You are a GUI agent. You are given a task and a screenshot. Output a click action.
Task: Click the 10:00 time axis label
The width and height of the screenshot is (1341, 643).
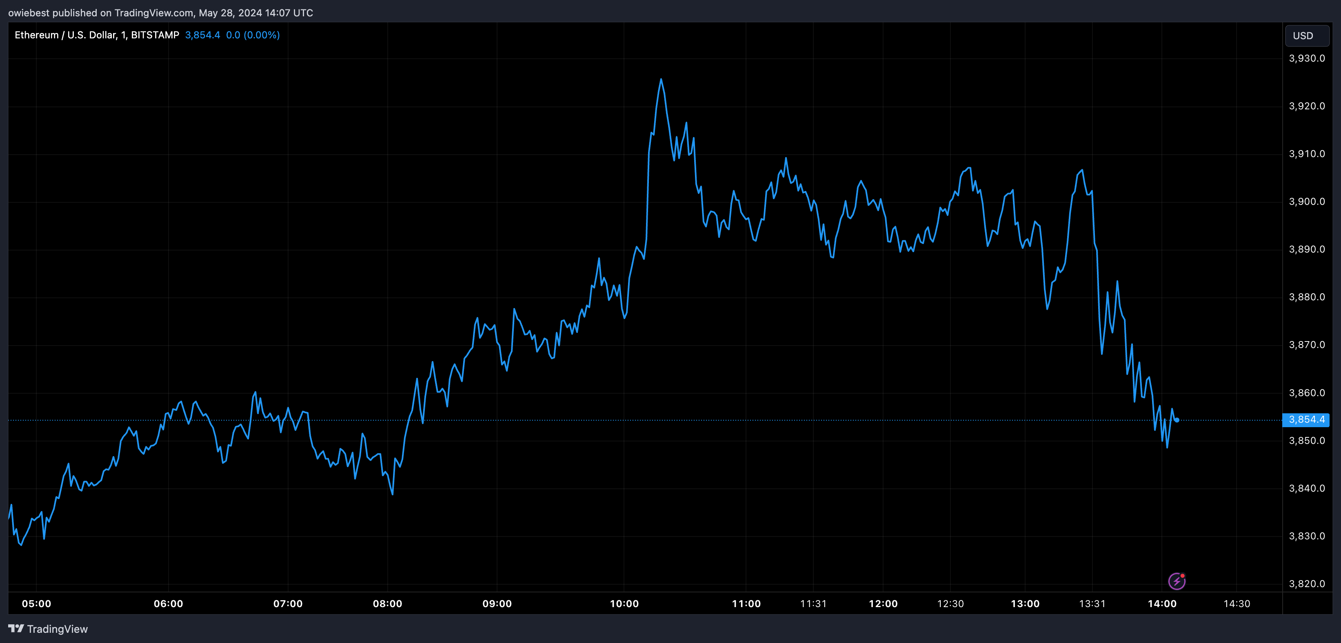624,603
